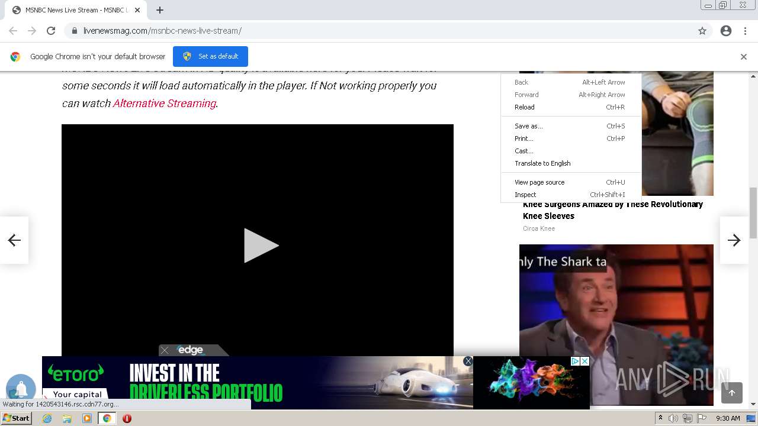758x426 pixels.
Task: Click Set as default button
Action: tap(210, 56)
